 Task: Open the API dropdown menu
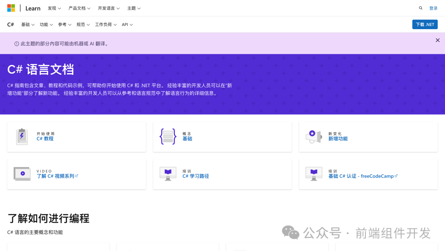coord(127,25)
